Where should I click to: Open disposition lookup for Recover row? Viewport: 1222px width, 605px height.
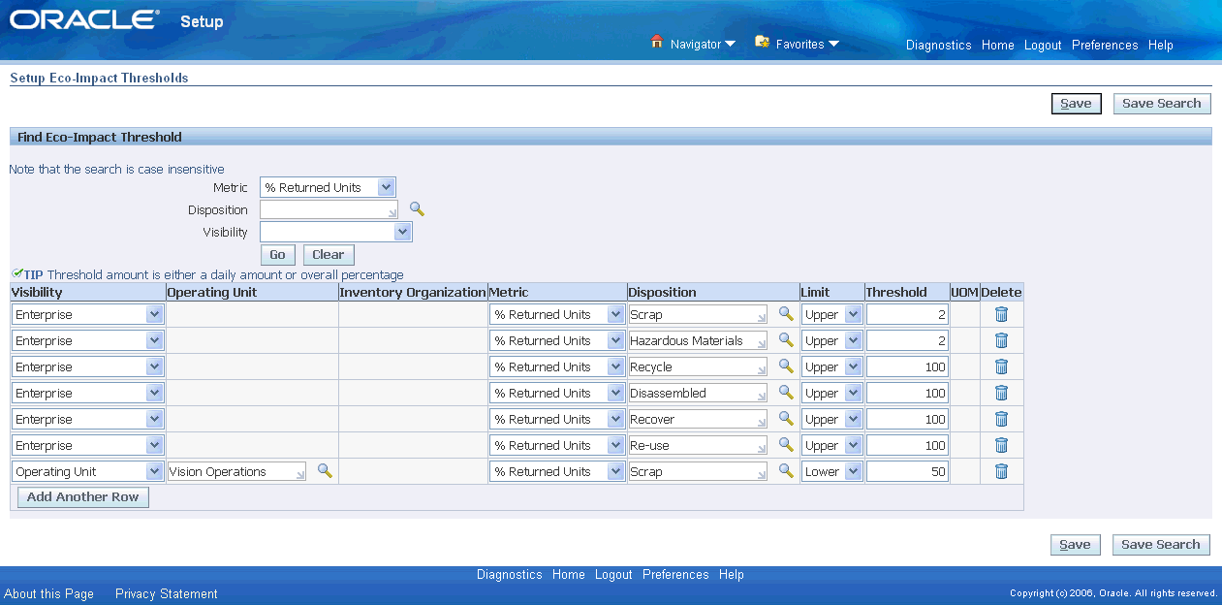(x=786, y=418)
